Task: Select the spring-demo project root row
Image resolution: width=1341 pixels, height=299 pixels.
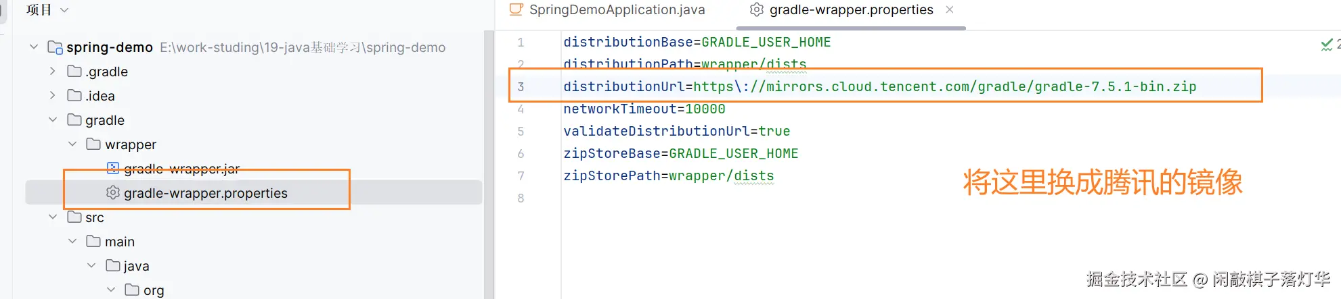Action: (x=254, y=47)
